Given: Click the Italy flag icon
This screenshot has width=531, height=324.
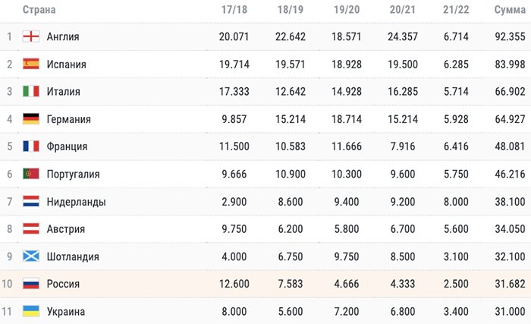Looking at the screenshot, I should pyautogui.click(x=31, y=91).
